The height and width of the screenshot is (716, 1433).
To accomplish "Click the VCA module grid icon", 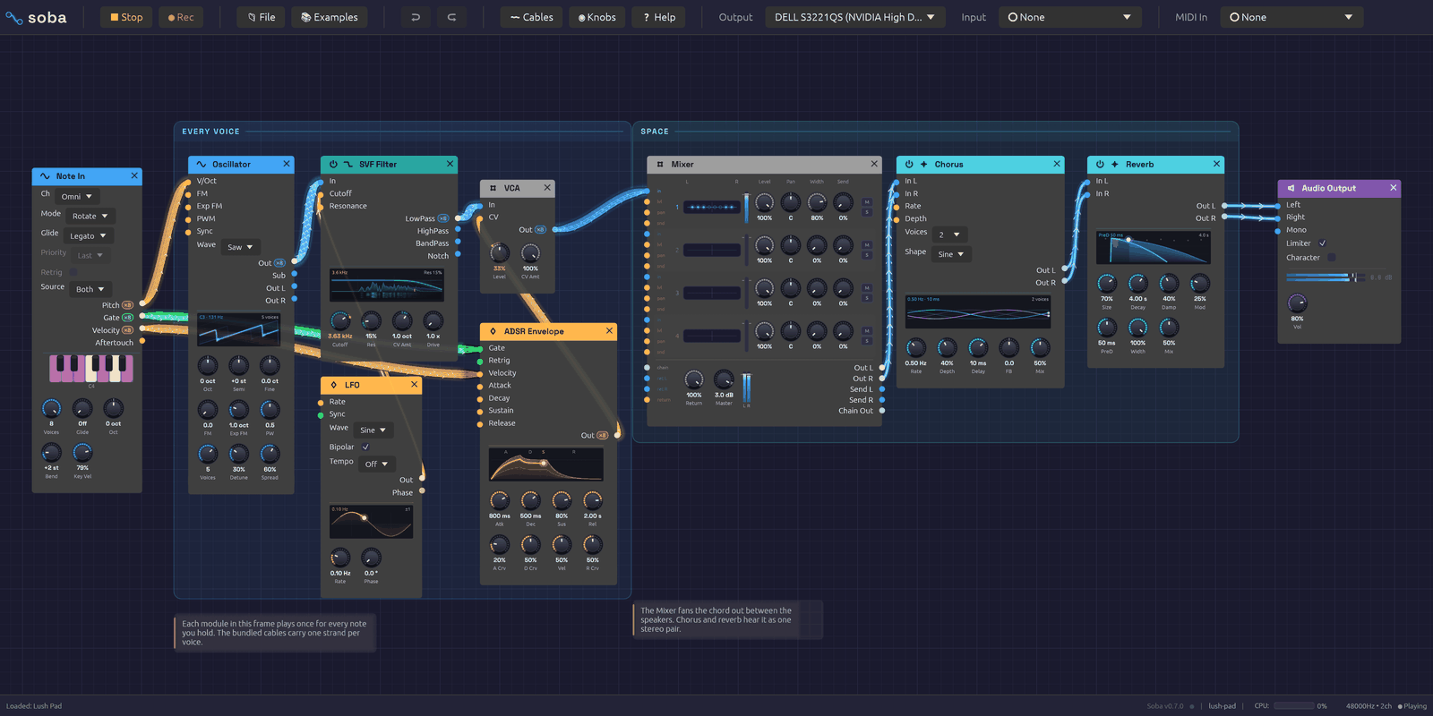I will pyautogui.click(x=493, y=188).
